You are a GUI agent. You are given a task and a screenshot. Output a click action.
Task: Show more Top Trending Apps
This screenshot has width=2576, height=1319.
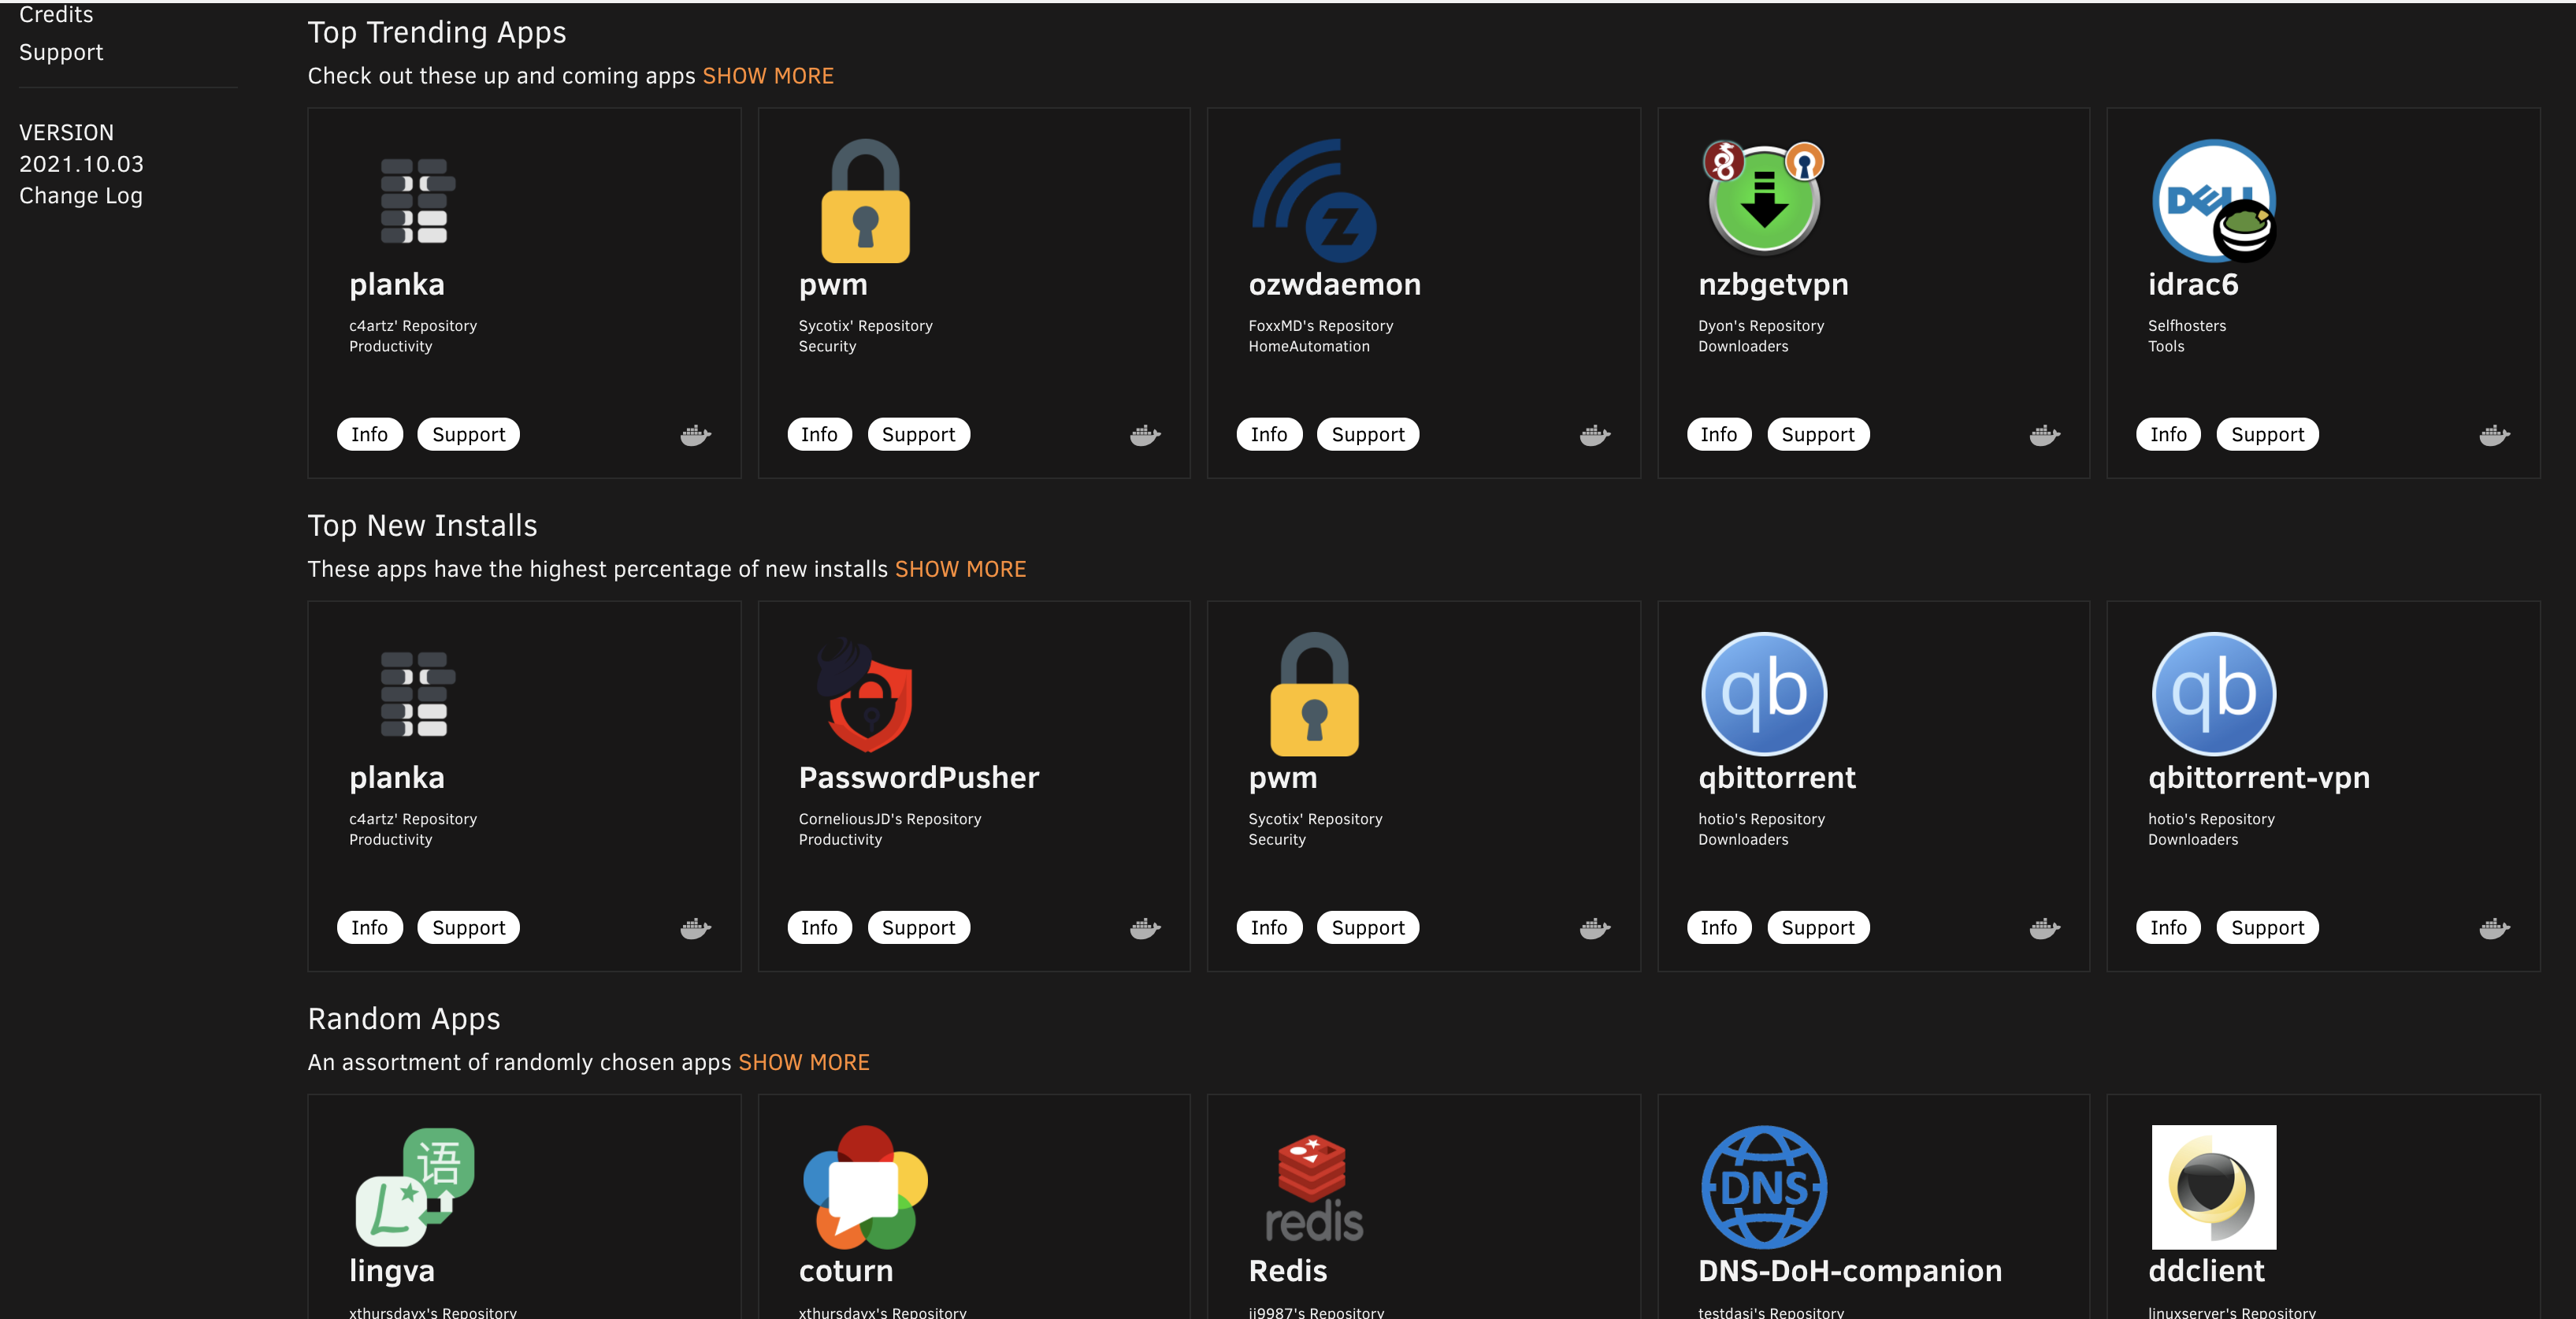(767, 76)
